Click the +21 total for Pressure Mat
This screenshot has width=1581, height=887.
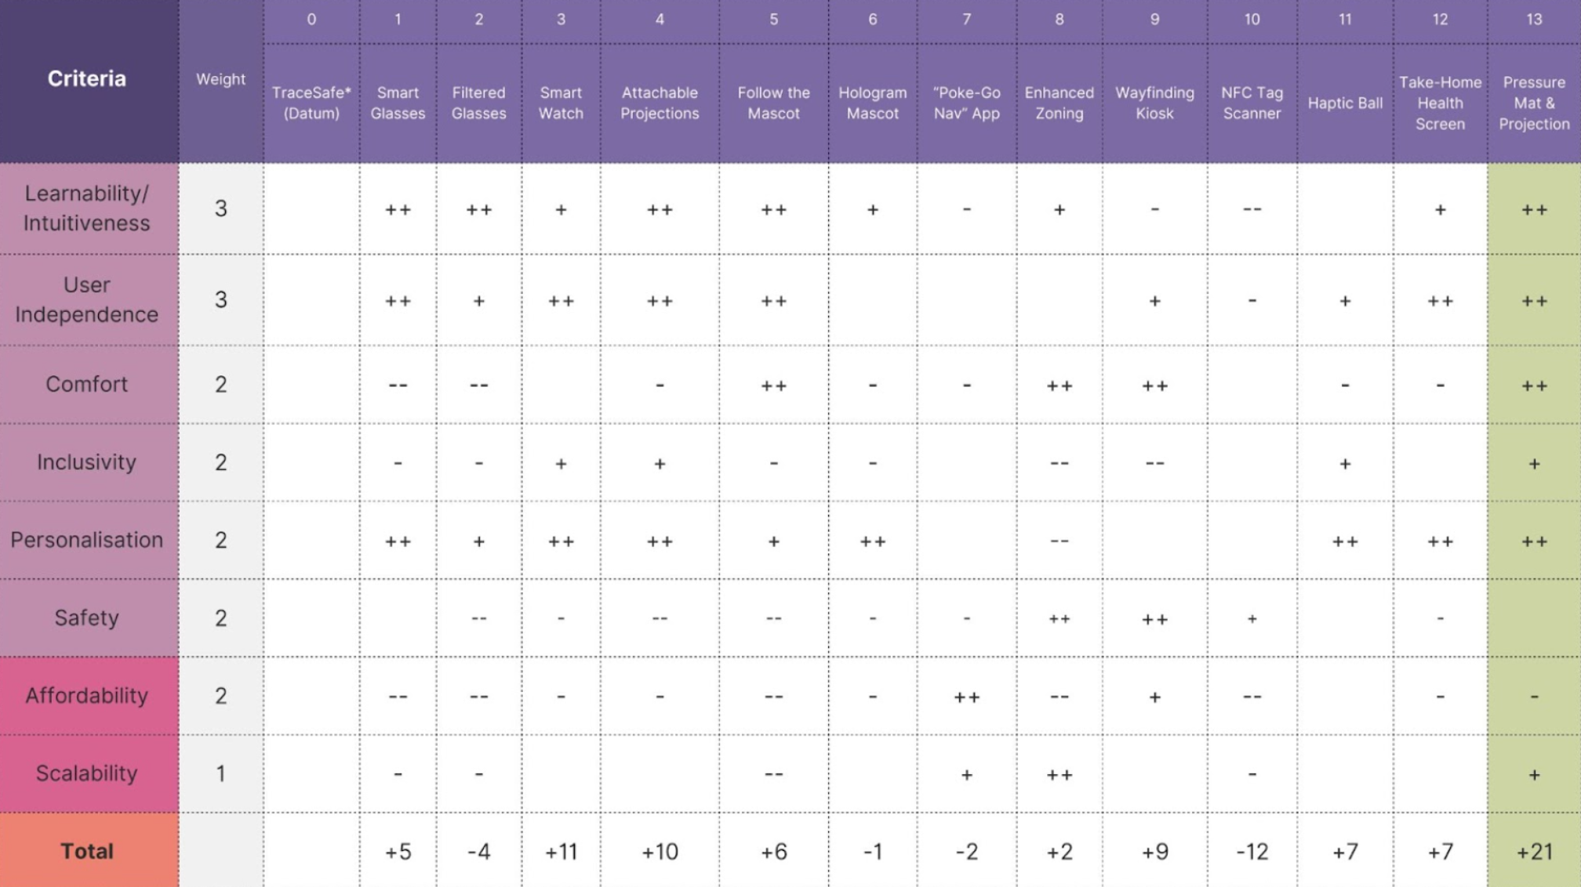pos(1534,851)
